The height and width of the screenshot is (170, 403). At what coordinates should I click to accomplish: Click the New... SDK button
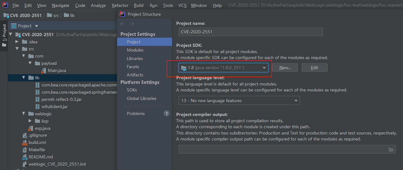285,68
